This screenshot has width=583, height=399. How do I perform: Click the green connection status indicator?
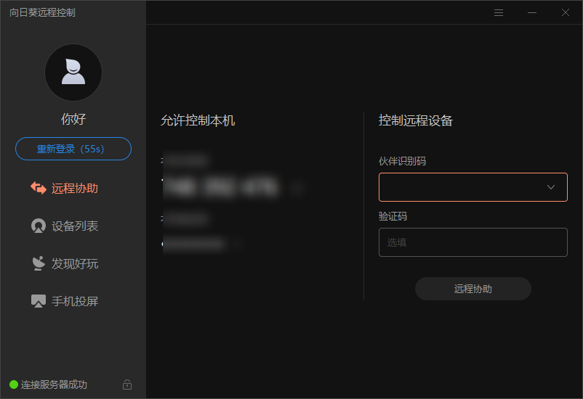tap(14, 384)
